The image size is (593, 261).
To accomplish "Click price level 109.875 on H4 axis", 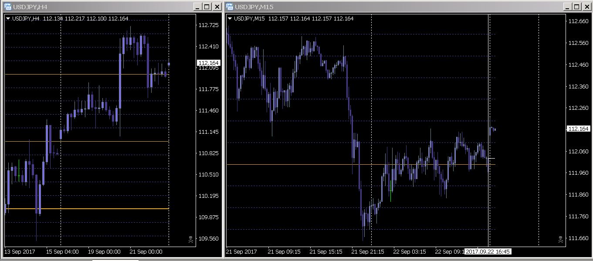I will tap(209, 217).
